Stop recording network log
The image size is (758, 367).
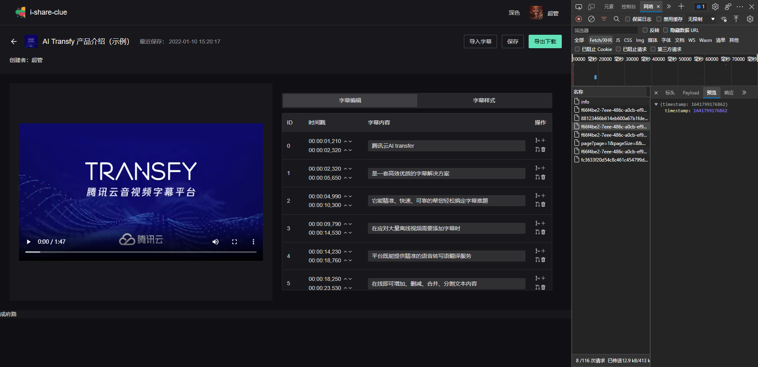click(579, 19)
